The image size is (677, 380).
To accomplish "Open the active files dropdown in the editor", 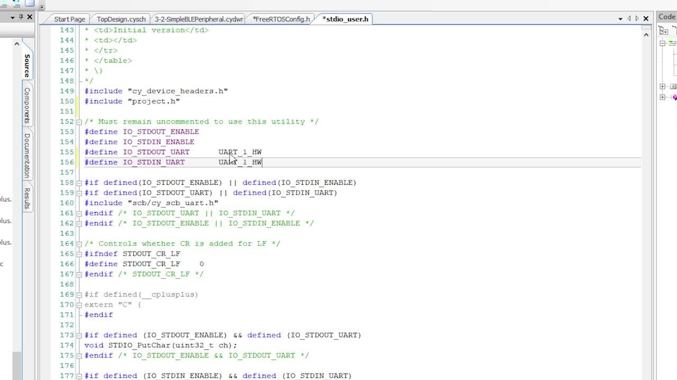I will [x=620, y=18].
